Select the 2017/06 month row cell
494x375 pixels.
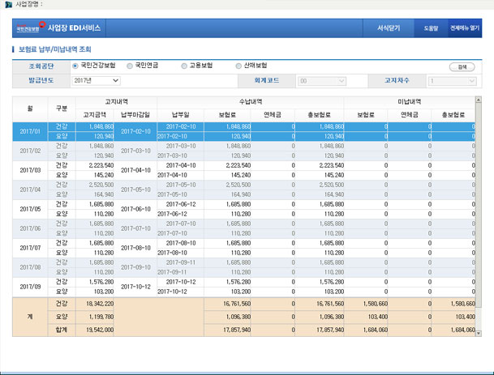pyautogui.click(x=30, y=228)
